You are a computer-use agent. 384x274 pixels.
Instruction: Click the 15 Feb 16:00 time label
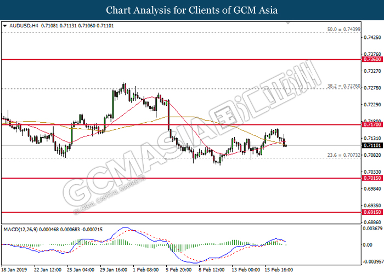(x=279, y=270)
